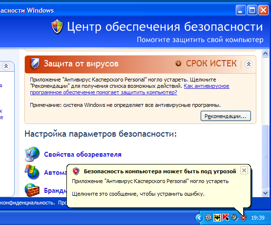Open the Internet Options globe icon
Image resolution: width=271 pixels, height=225 pixels.
[x=32, y=154]
